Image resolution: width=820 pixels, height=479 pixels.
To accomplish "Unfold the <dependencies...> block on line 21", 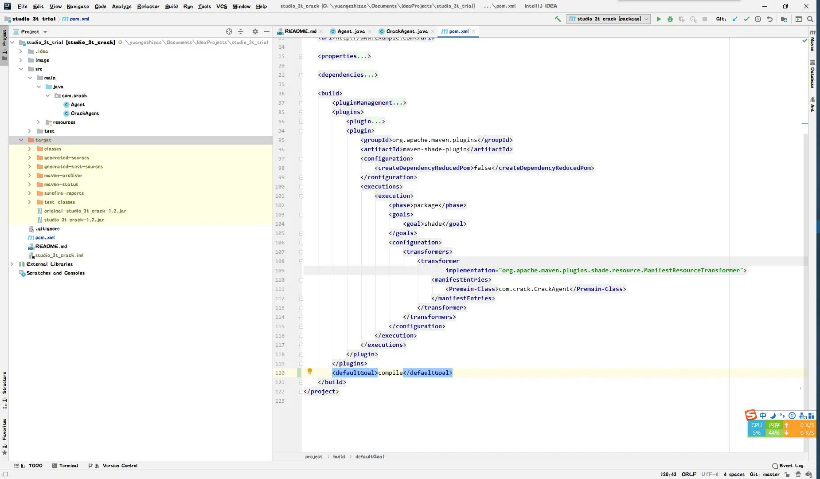I will point(301,75).
